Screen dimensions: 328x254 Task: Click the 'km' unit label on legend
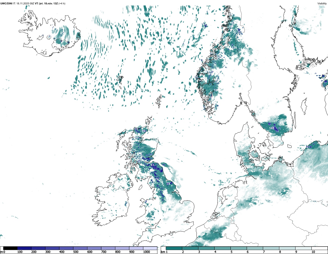[162, 252]
